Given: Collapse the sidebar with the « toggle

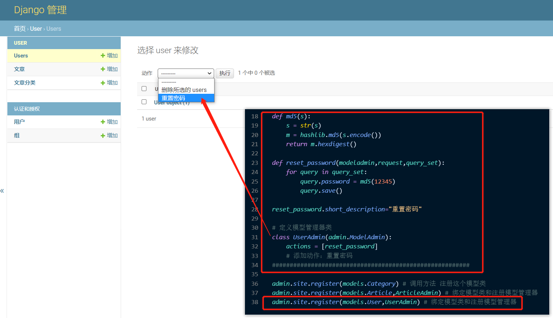Looking at the screenshot, I should click(2, 191).
